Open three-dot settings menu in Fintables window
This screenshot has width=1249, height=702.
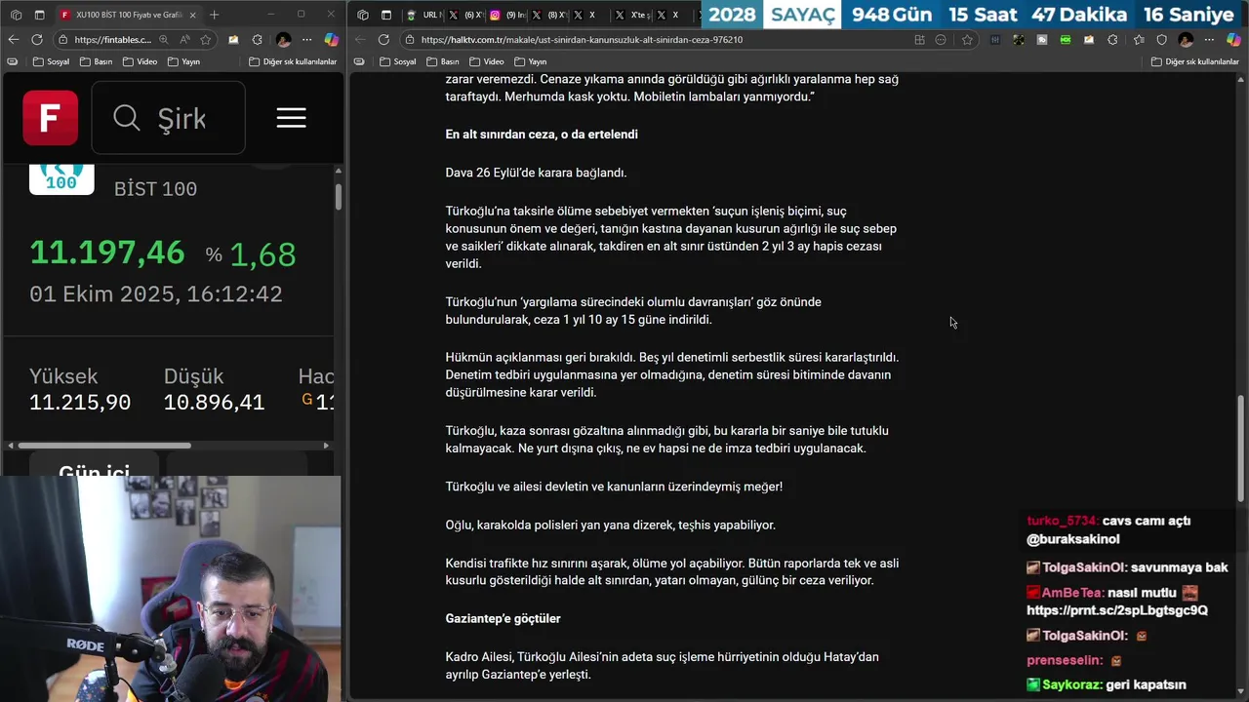[x=307, y=39]
